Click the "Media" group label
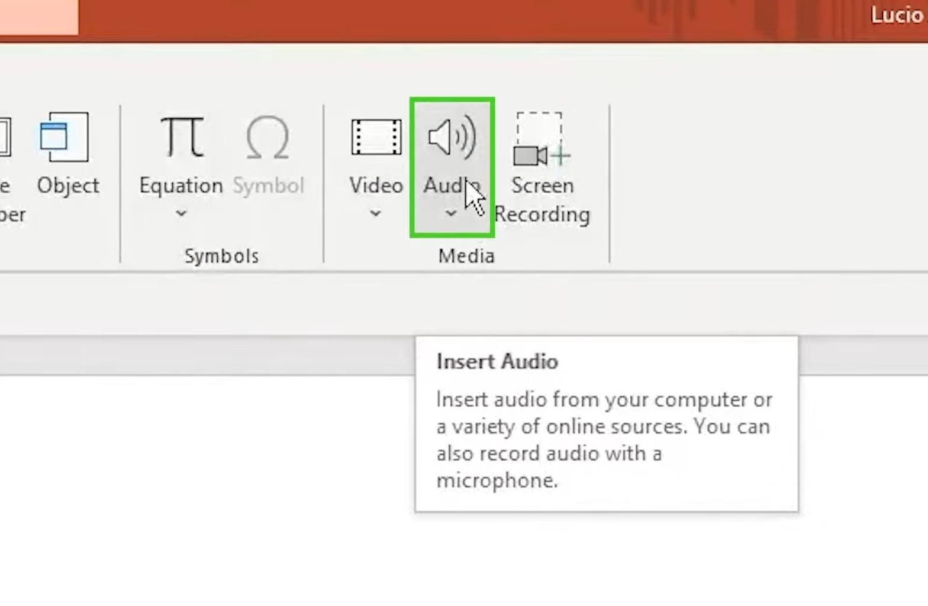The height and width of the screenshot is (606, 928). tap(466, 256)
